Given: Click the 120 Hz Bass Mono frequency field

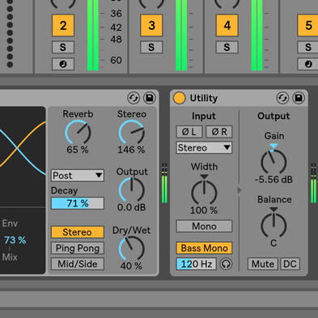Looking at the screenshot, I should 196,264.
